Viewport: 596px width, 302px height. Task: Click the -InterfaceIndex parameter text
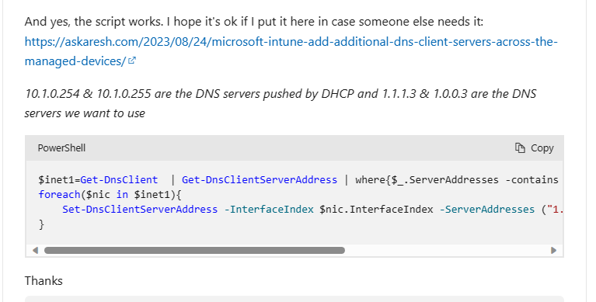[269, 210]
